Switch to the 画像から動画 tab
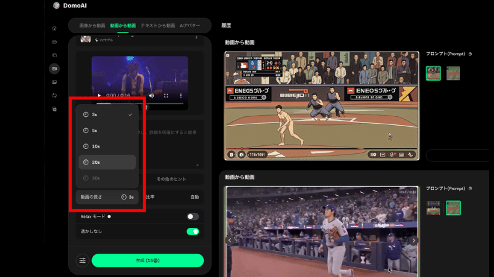This screenshot has width=494, height=277. click(92, 25)
